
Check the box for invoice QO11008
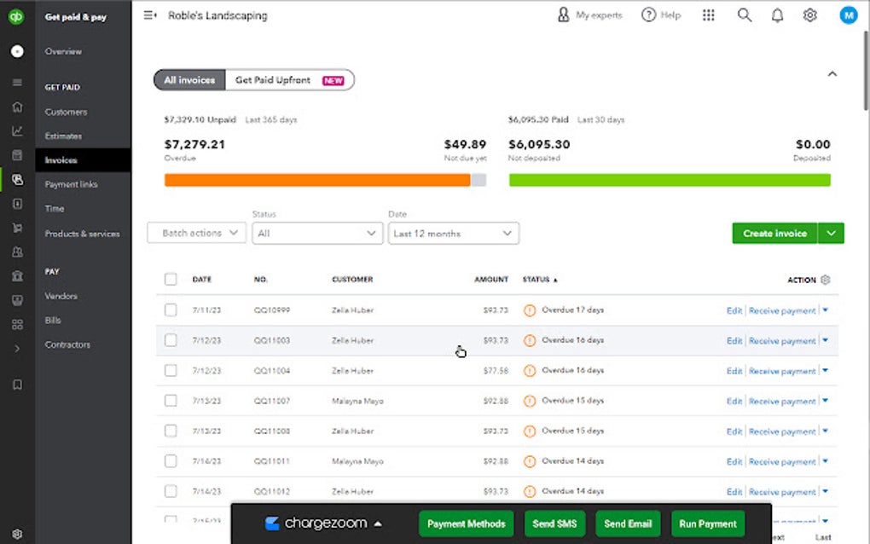(171, 431)
